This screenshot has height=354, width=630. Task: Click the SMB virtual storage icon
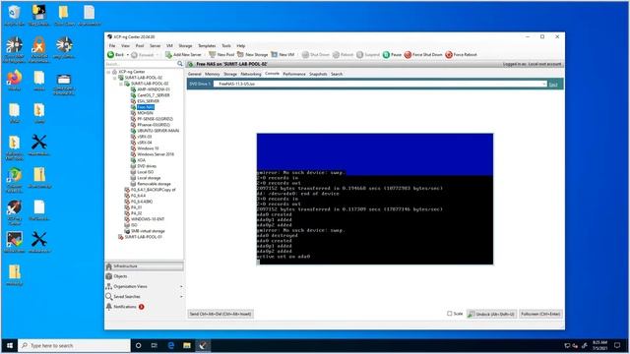(x=127, y=231)
